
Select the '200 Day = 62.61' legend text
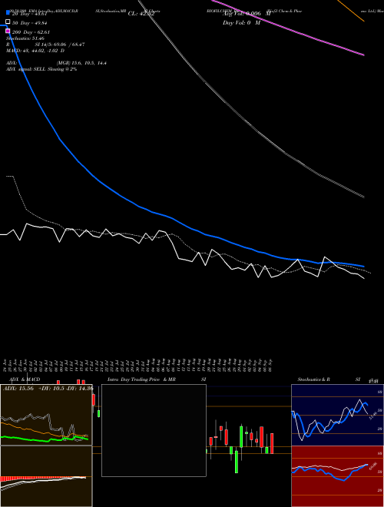coord(31,32)
